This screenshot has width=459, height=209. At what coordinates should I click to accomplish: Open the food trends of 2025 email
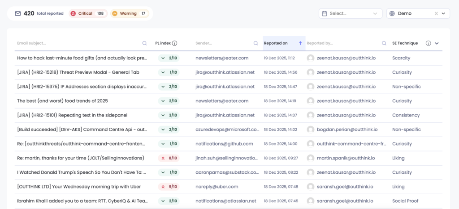click(x=62, y=101)
